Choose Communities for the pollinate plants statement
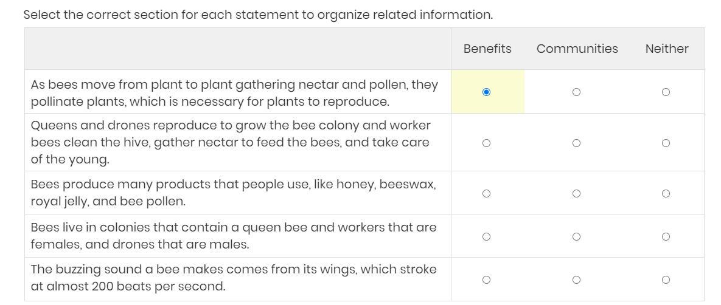Viewport: 721px width, 305px height. click(x=576, y=92)
